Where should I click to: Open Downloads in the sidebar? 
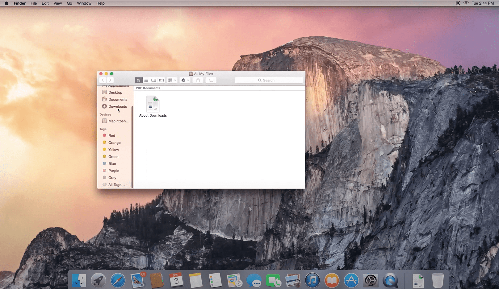[117, 106]
